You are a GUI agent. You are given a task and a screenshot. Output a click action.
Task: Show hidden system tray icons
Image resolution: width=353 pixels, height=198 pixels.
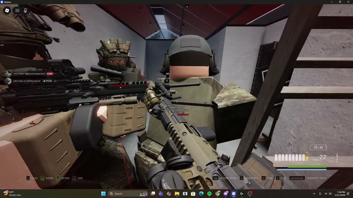point(314,194)
